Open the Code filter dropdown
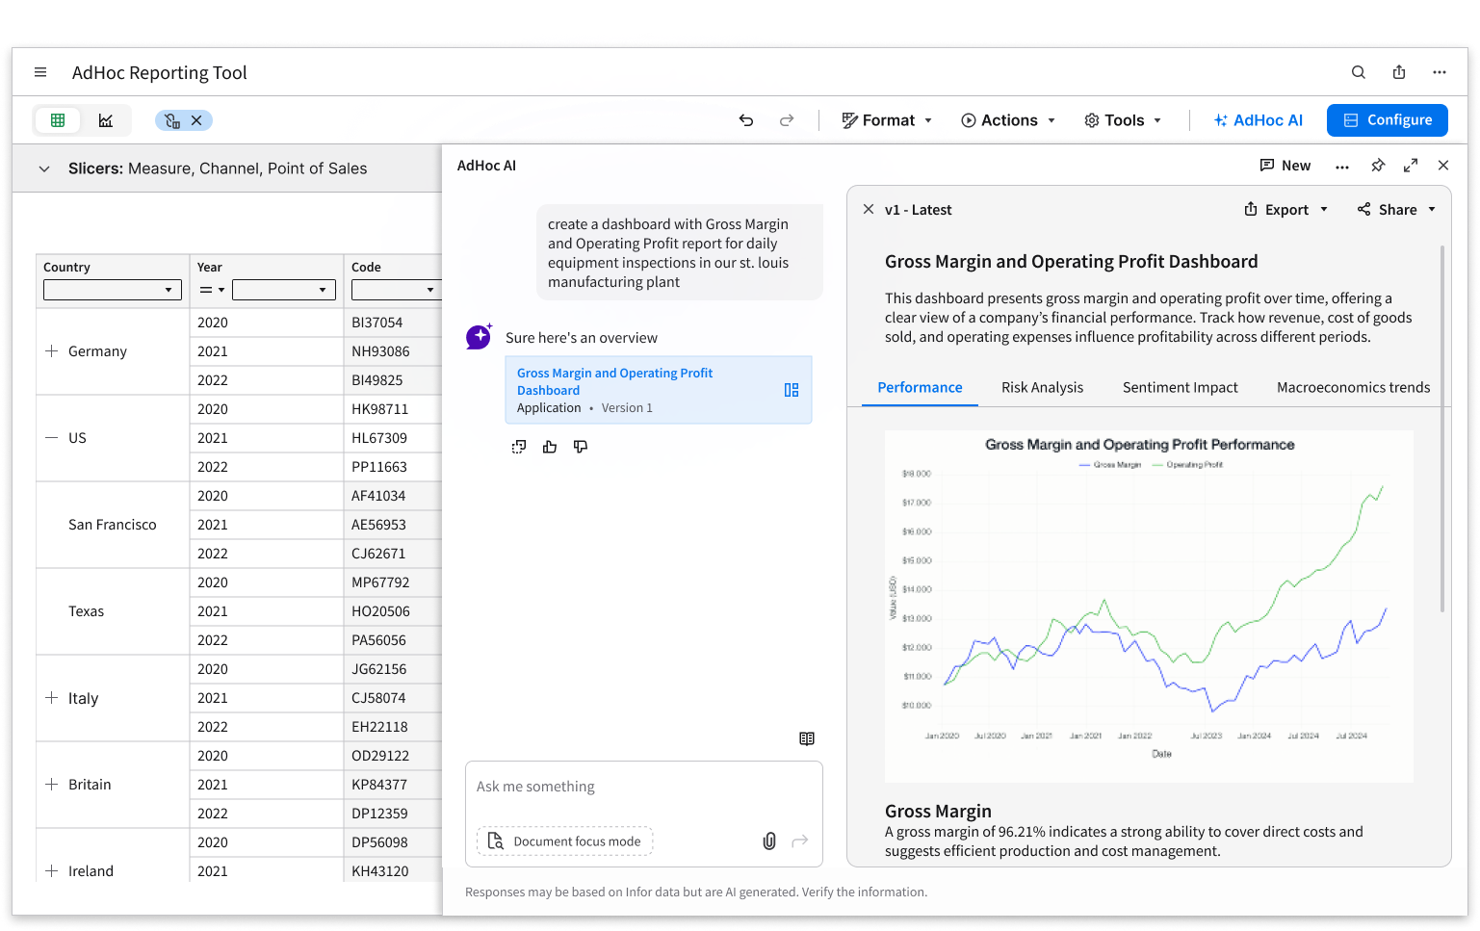 point(396,290)
